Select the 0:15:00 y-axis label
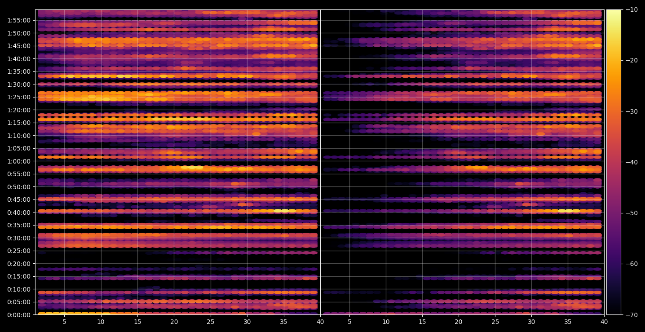Image resolution: width=645 pixels, height=332 pixels. [19, 276]
